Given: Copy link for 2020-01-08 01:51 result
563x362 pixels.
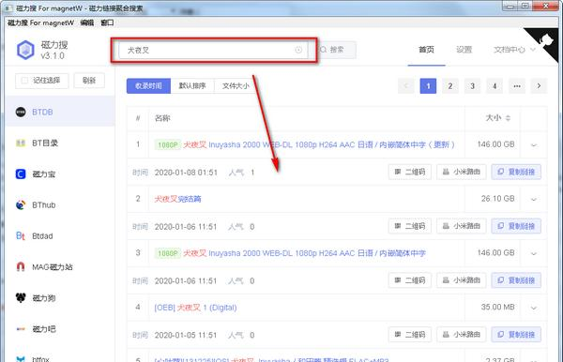Looking at the screenshot, I should [516, 172].
